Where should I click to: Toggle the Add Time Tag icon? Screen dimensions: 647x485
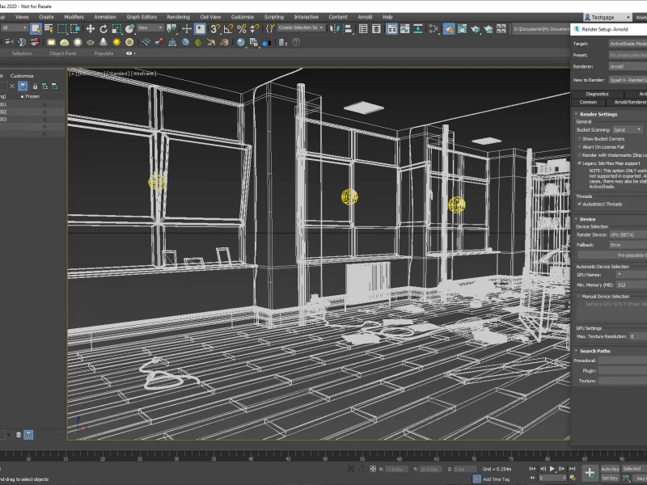(x=476, y=479)
